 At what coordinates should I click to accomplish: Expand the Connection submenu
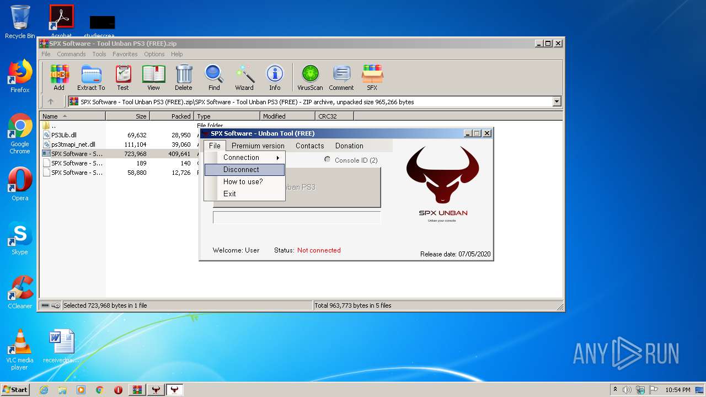pyautogui.click(x=244, y=157)
